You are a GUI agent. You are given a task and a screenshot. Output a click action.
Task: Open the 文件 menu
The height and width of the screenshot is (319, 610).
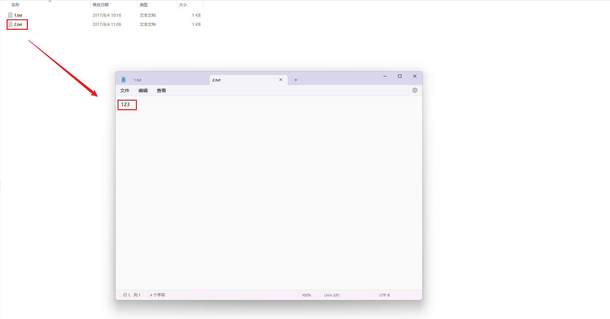tap(124, 91)
